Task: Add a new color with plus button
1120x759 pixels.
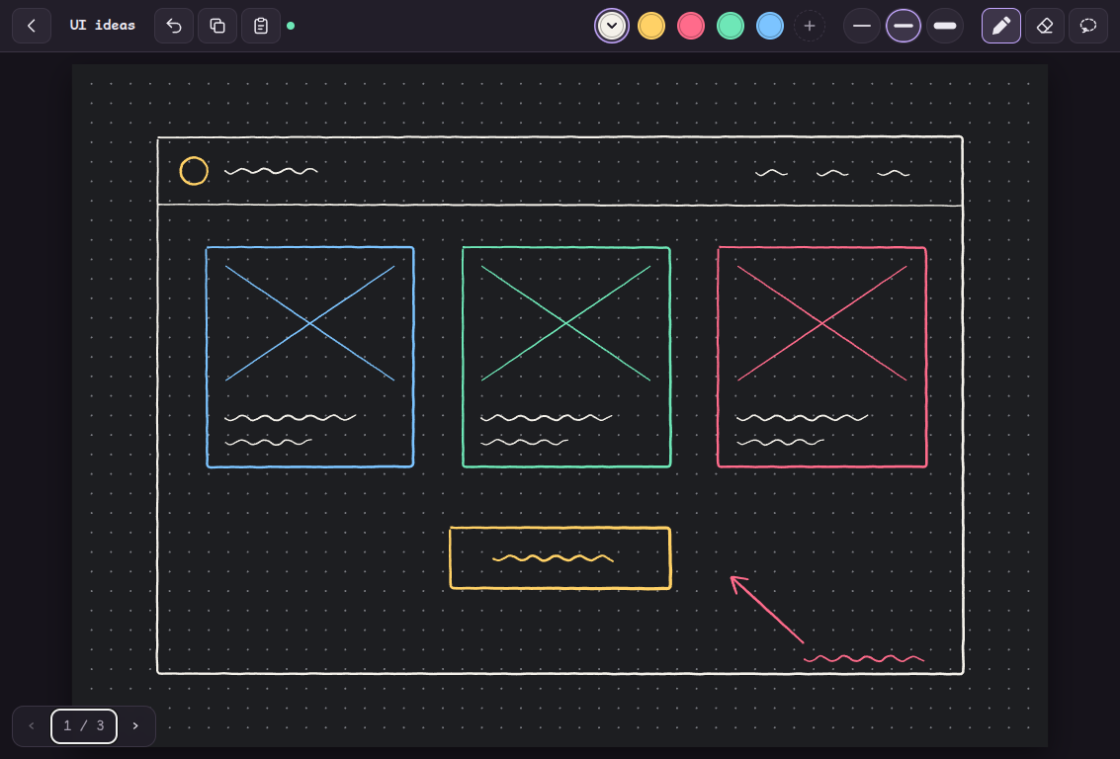Action: pyautogui.click(x=810, y=26)
